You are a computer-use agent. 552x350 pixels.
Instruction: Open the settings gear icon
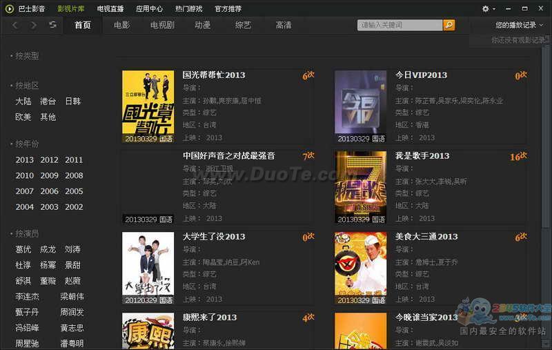tap(486, 9)
